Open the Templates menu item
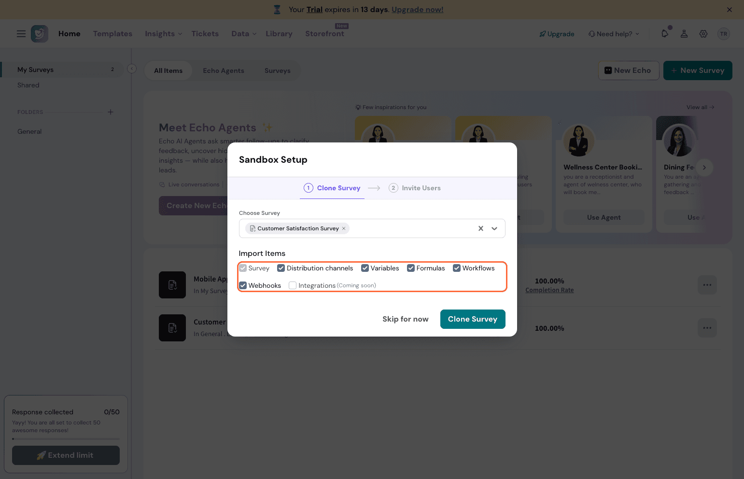 point(112,34)
